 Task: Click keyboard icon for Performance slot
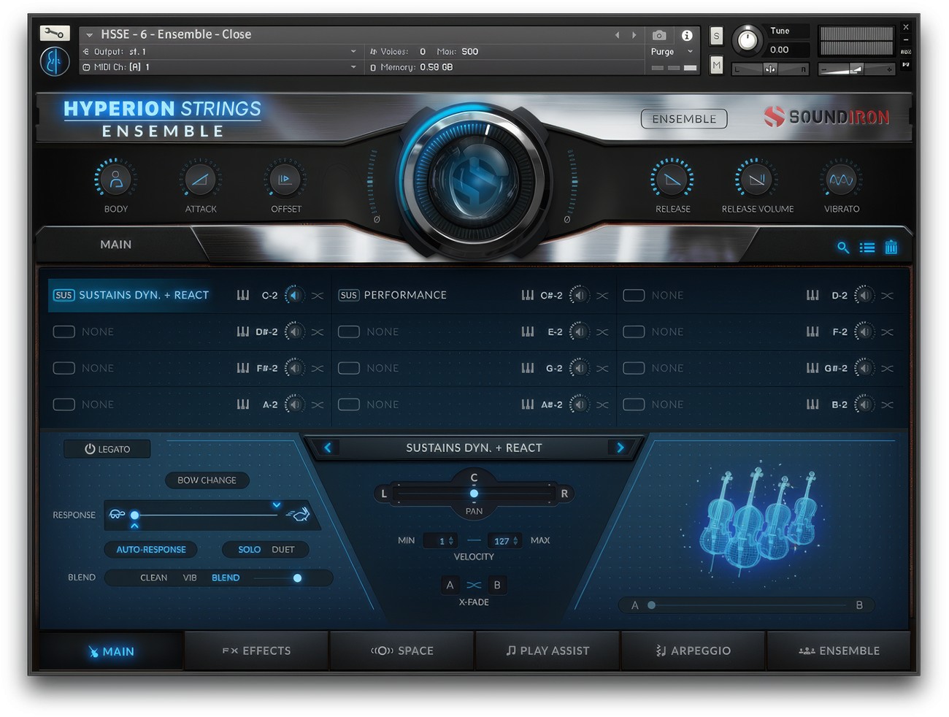pos(528,295)
